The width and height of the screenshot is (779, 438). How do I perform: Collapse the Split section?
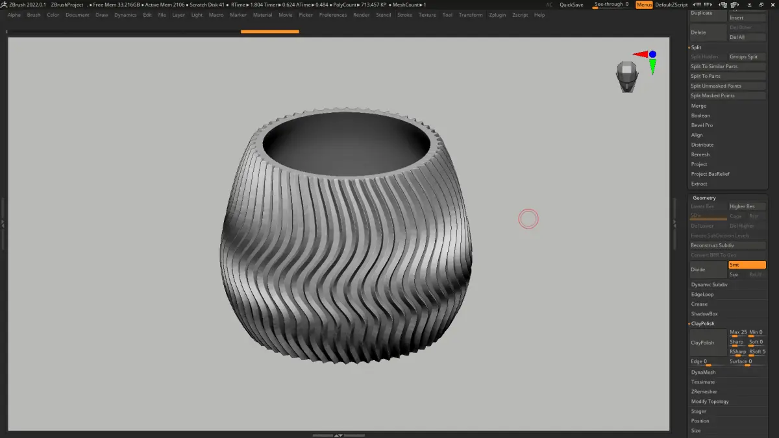pos(696,47)
